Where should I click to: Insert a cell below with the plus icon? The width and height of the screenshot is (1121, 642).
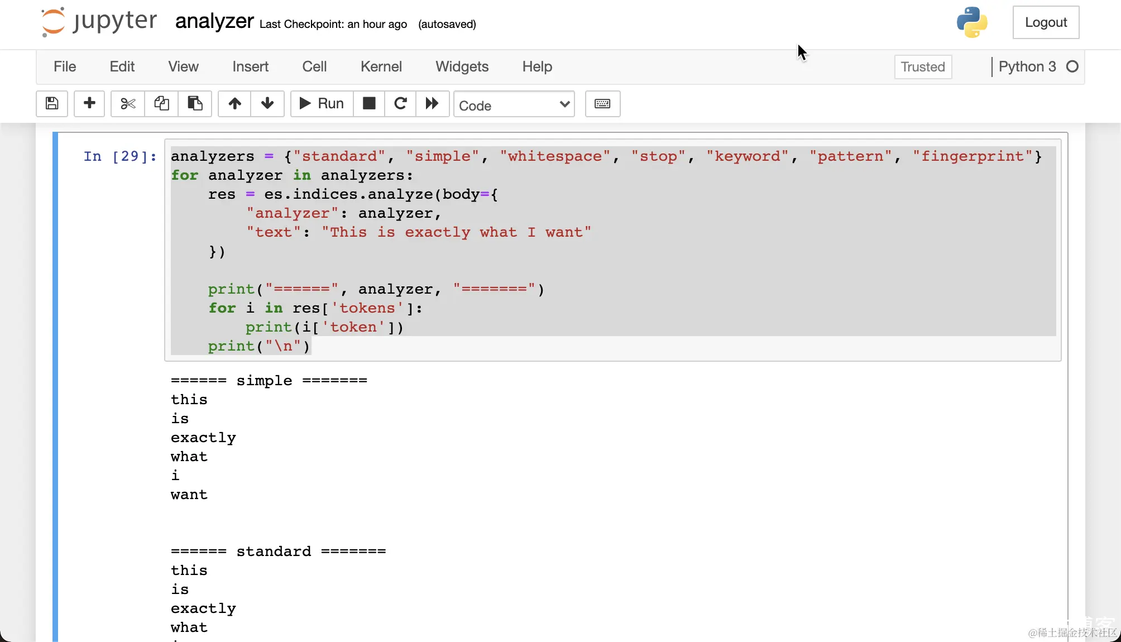click(x=89, y=104)
